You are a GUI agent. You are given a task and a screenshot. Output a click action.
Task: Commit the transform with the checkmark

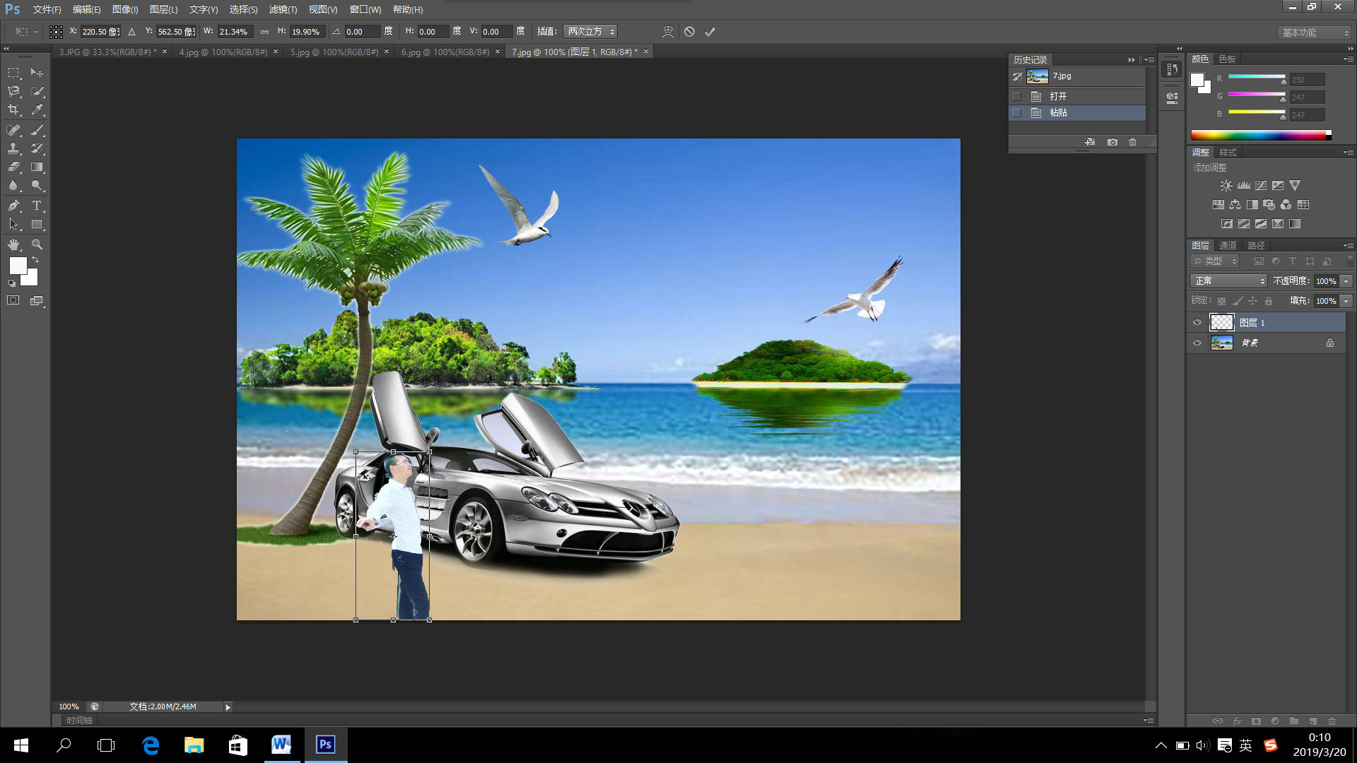710,32
